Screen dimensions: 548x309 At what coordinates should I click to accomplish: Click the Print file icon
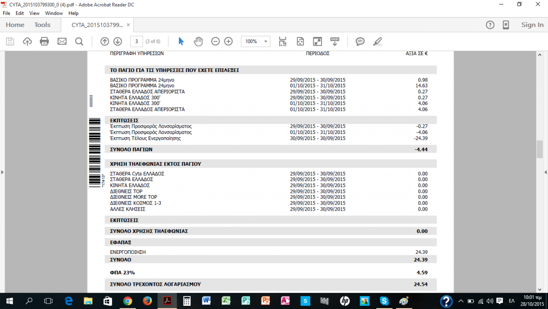[x=44, y=41]
